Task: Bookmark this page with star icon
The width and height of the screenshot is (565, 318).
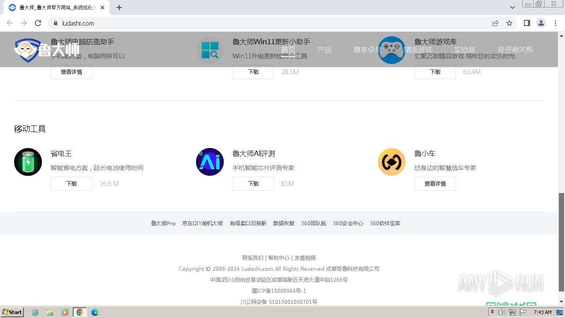Action: point(509,23)
